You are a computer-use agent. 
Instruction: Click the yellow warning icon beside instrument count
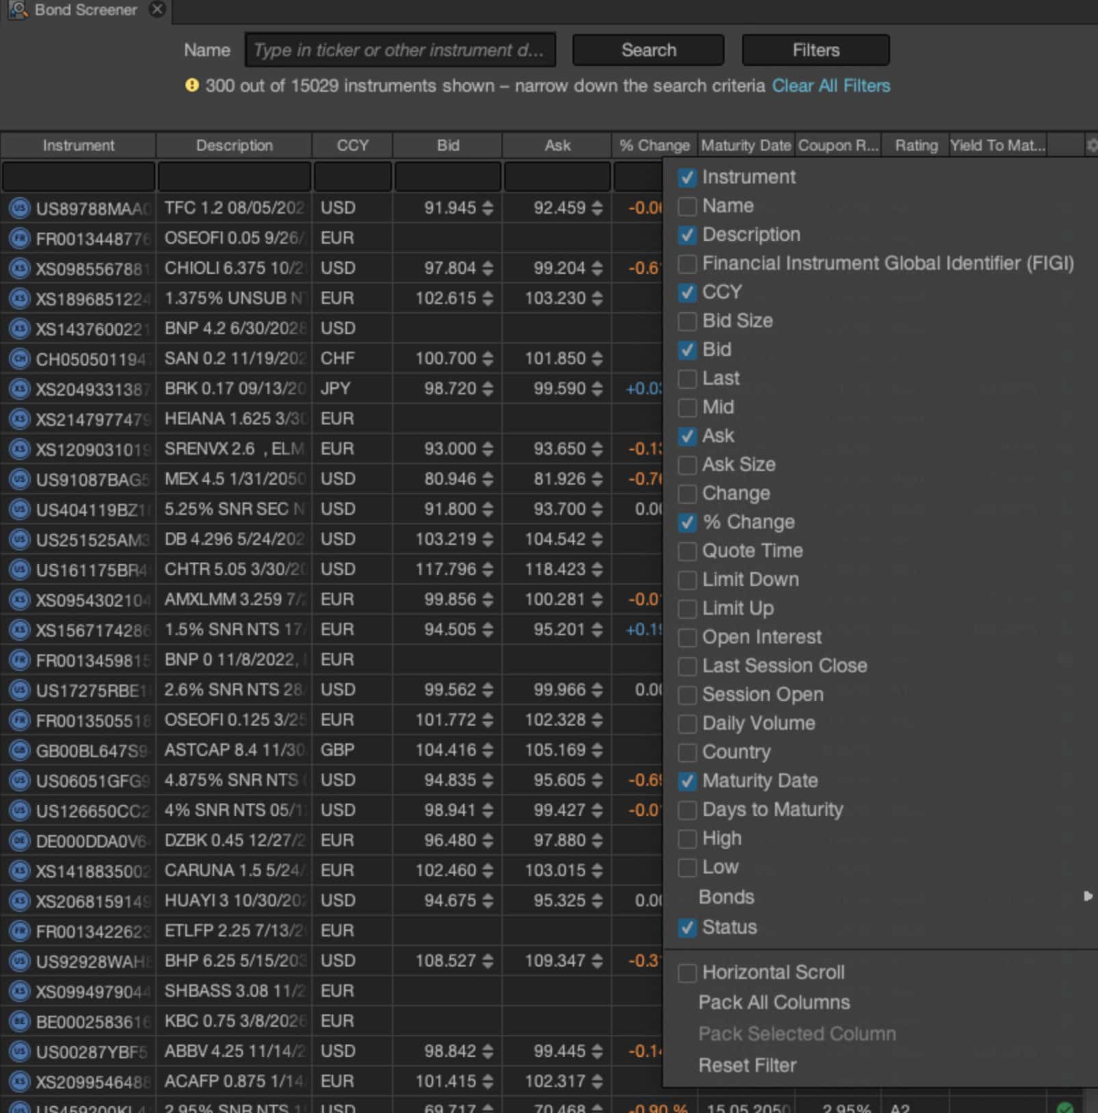[192, 86]
